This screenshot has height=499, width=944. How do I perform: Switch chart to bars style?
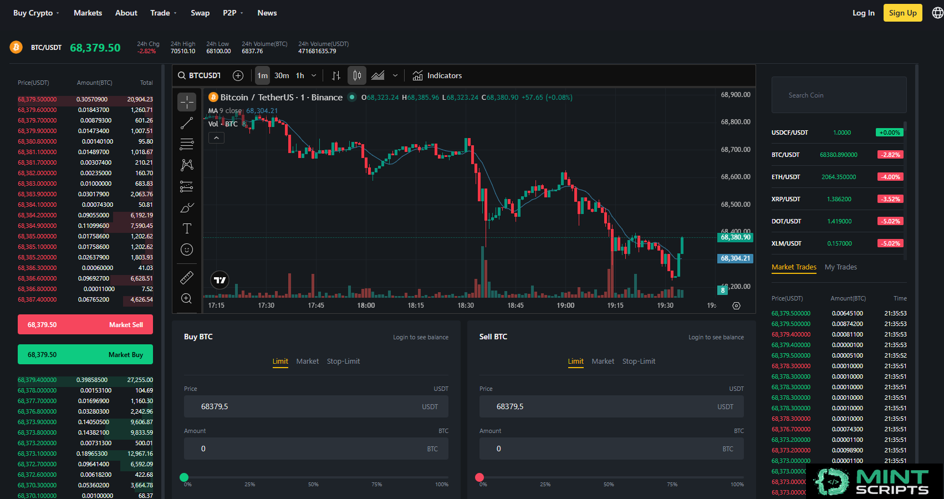point(336,75)
